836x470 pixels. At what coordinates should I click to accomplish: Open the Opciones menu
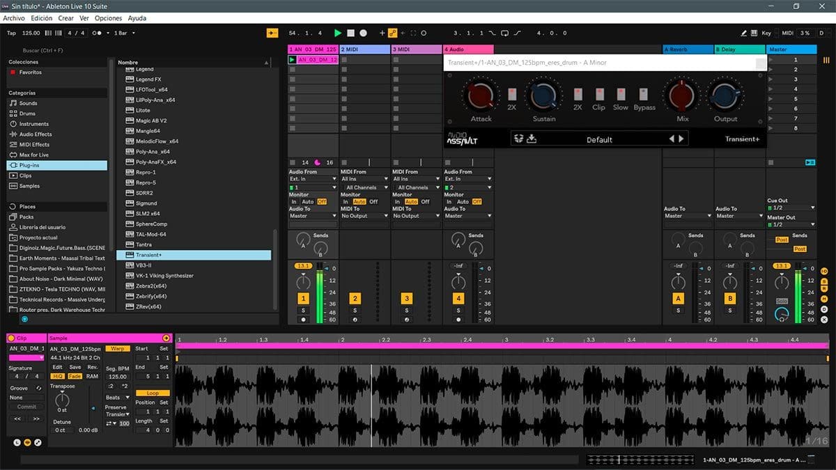[x=108, y=18]
